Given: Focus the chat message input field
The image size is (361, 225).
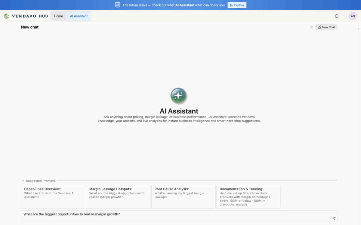Looking at the screenshot, I should 174,216.
